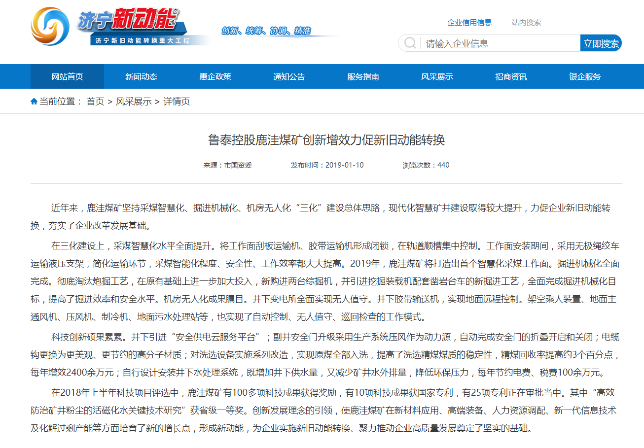644x448 pixels.
Task: Click the 立即搜索 search button
Action: coord(601,43)
